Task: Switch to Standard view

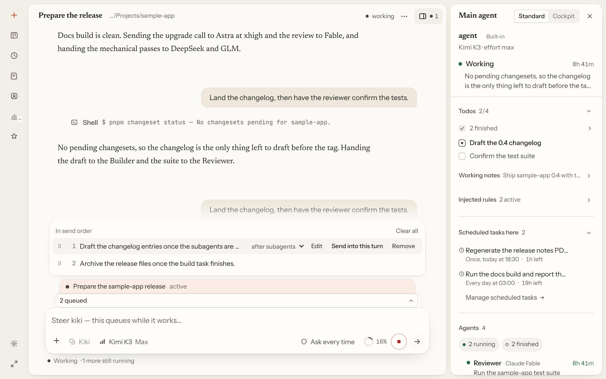Action: pyautogui.click(x=532, y=16)
